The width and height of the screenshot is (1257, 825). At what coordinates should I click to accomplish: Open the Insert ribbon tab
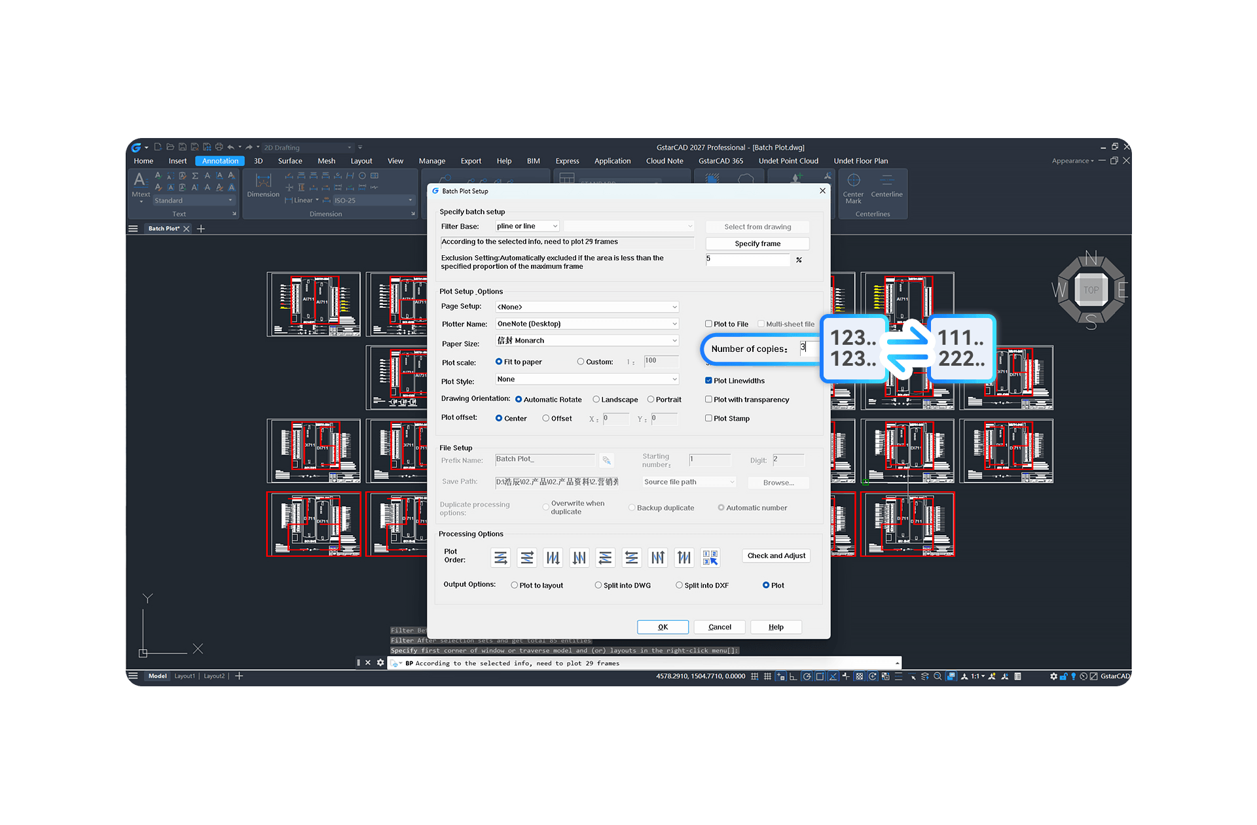177,161
